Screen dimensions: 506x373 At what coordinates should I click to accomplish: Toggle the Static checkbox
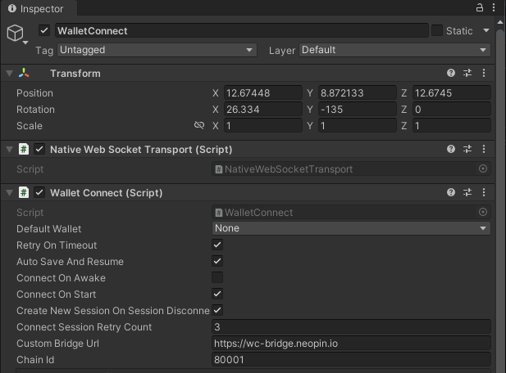[437, 30]
